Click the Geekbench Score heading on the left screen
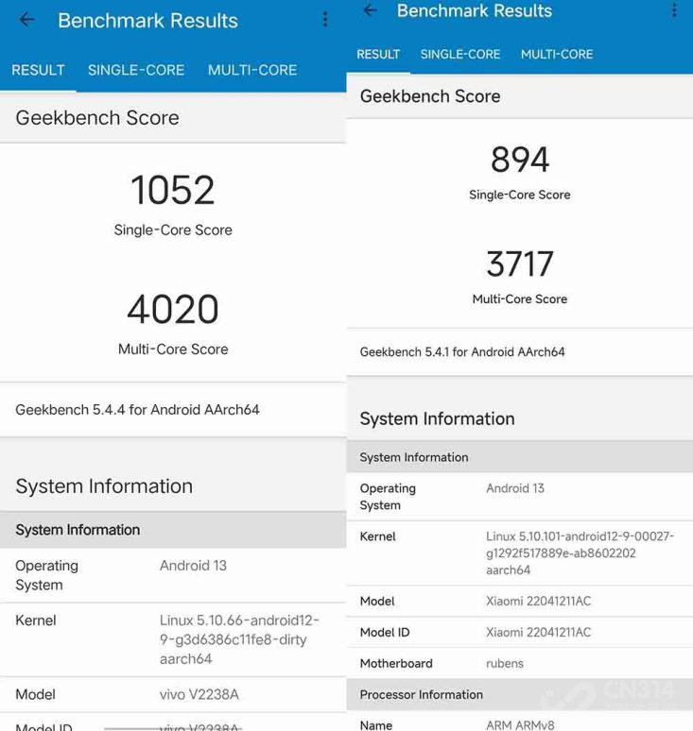Image resolution: width=693 pixels, height=731 pixels. (x=97, y=118)
